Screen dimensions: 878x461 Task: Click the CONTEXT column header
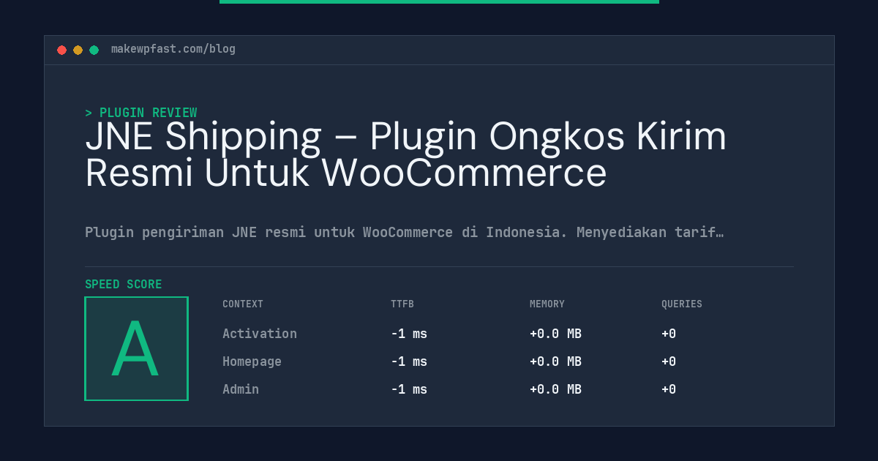click(x=243, y=304)
